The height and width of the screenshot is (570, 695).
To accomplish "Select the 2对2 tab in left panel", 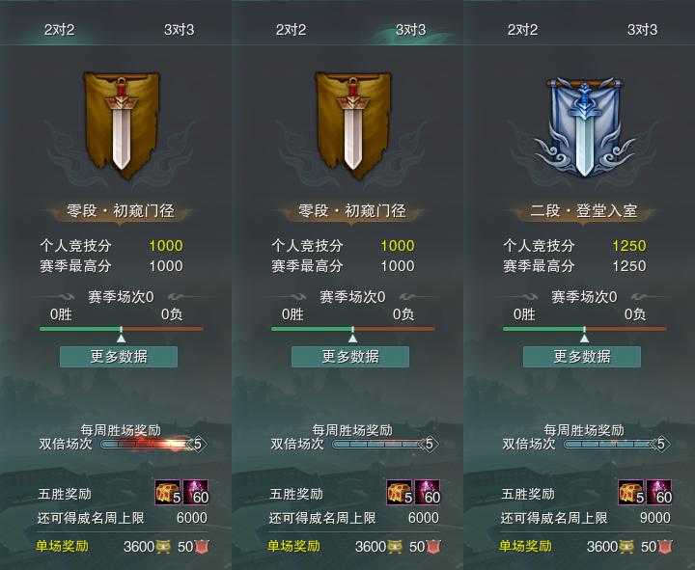I will (60, 30).
